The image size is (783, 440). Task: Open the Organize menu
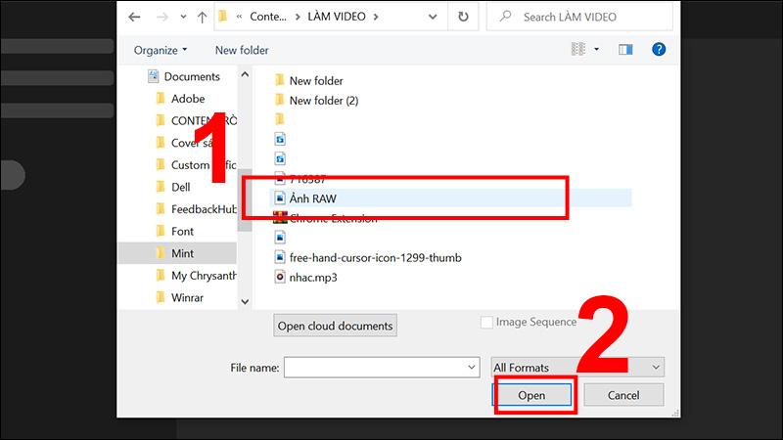click(x=161, y=50)
